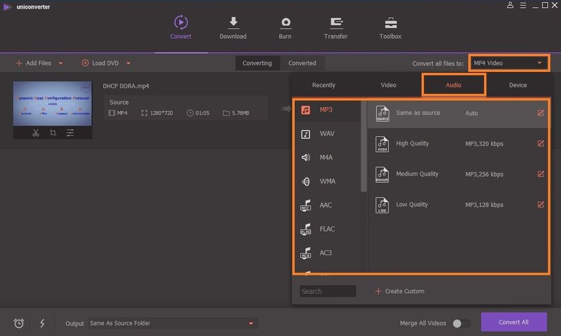Click the Add Files button
The width and height of the screenshot is (561, 336).
click(34, 63)
